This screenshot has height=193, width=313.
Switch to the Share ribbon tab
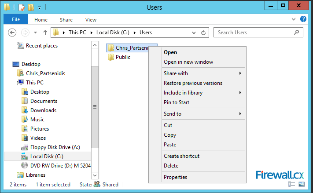point(66,20)
